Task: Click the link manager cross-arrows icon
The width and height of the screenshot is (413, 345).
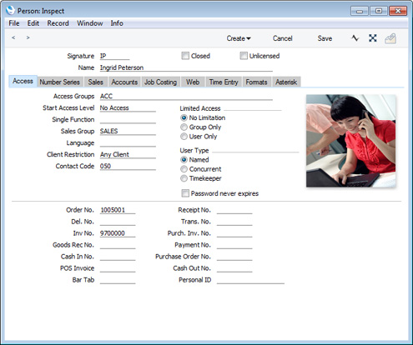Action: 373,38
